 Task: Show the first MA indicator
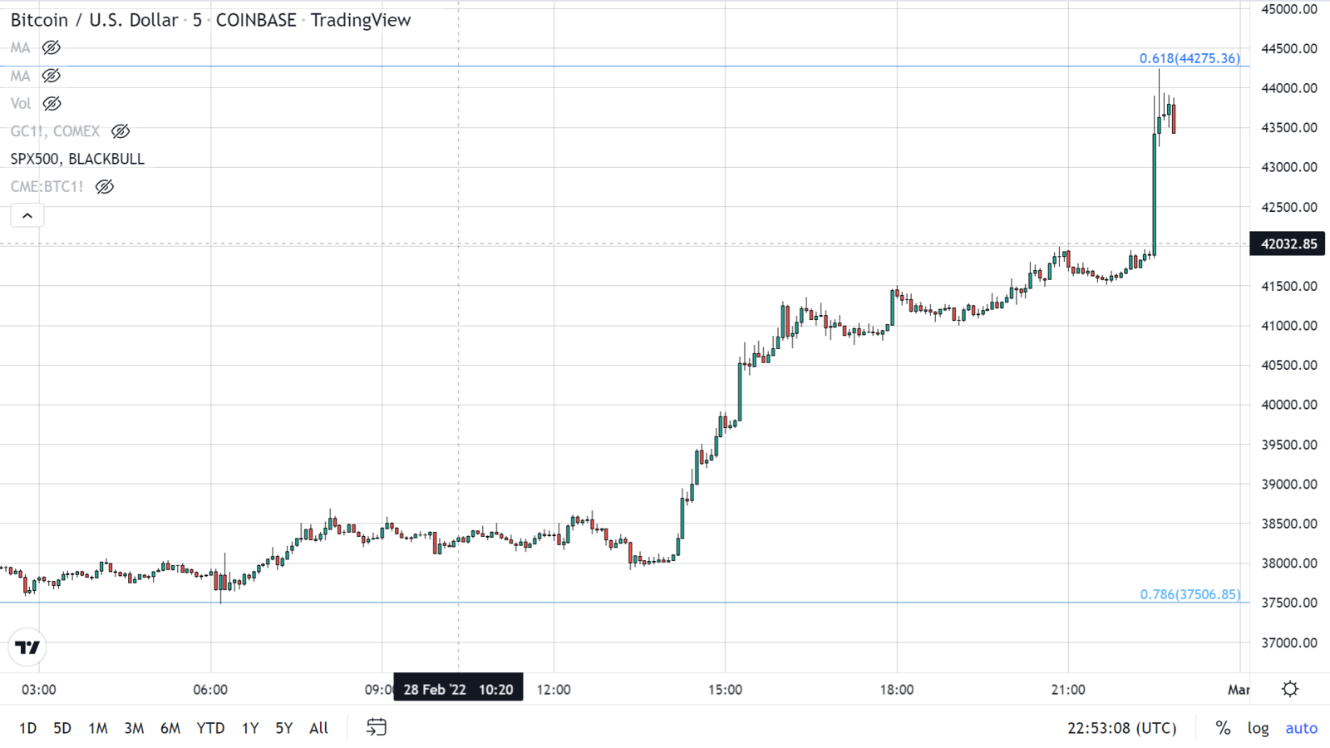click(x=52, y=47)
